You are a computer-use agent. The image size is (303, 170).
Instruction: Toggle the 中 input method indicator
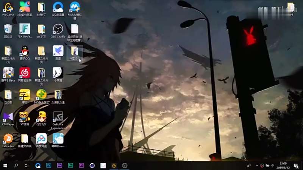273,165
